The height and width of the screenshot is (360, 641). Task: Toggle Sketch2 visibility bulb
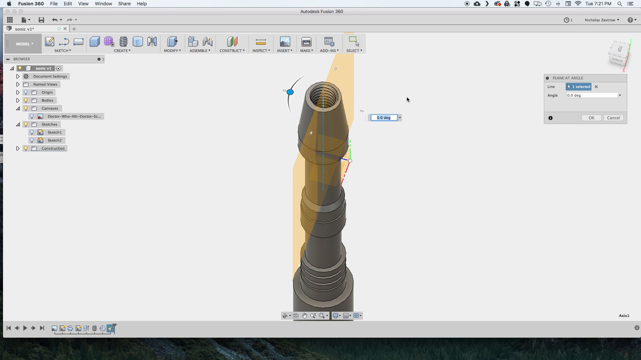32,140
